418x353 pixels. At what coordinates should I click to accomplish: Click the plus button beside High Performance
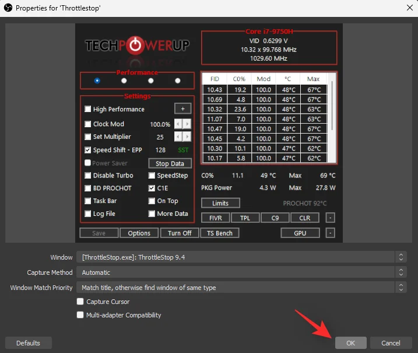click(182, 109)
